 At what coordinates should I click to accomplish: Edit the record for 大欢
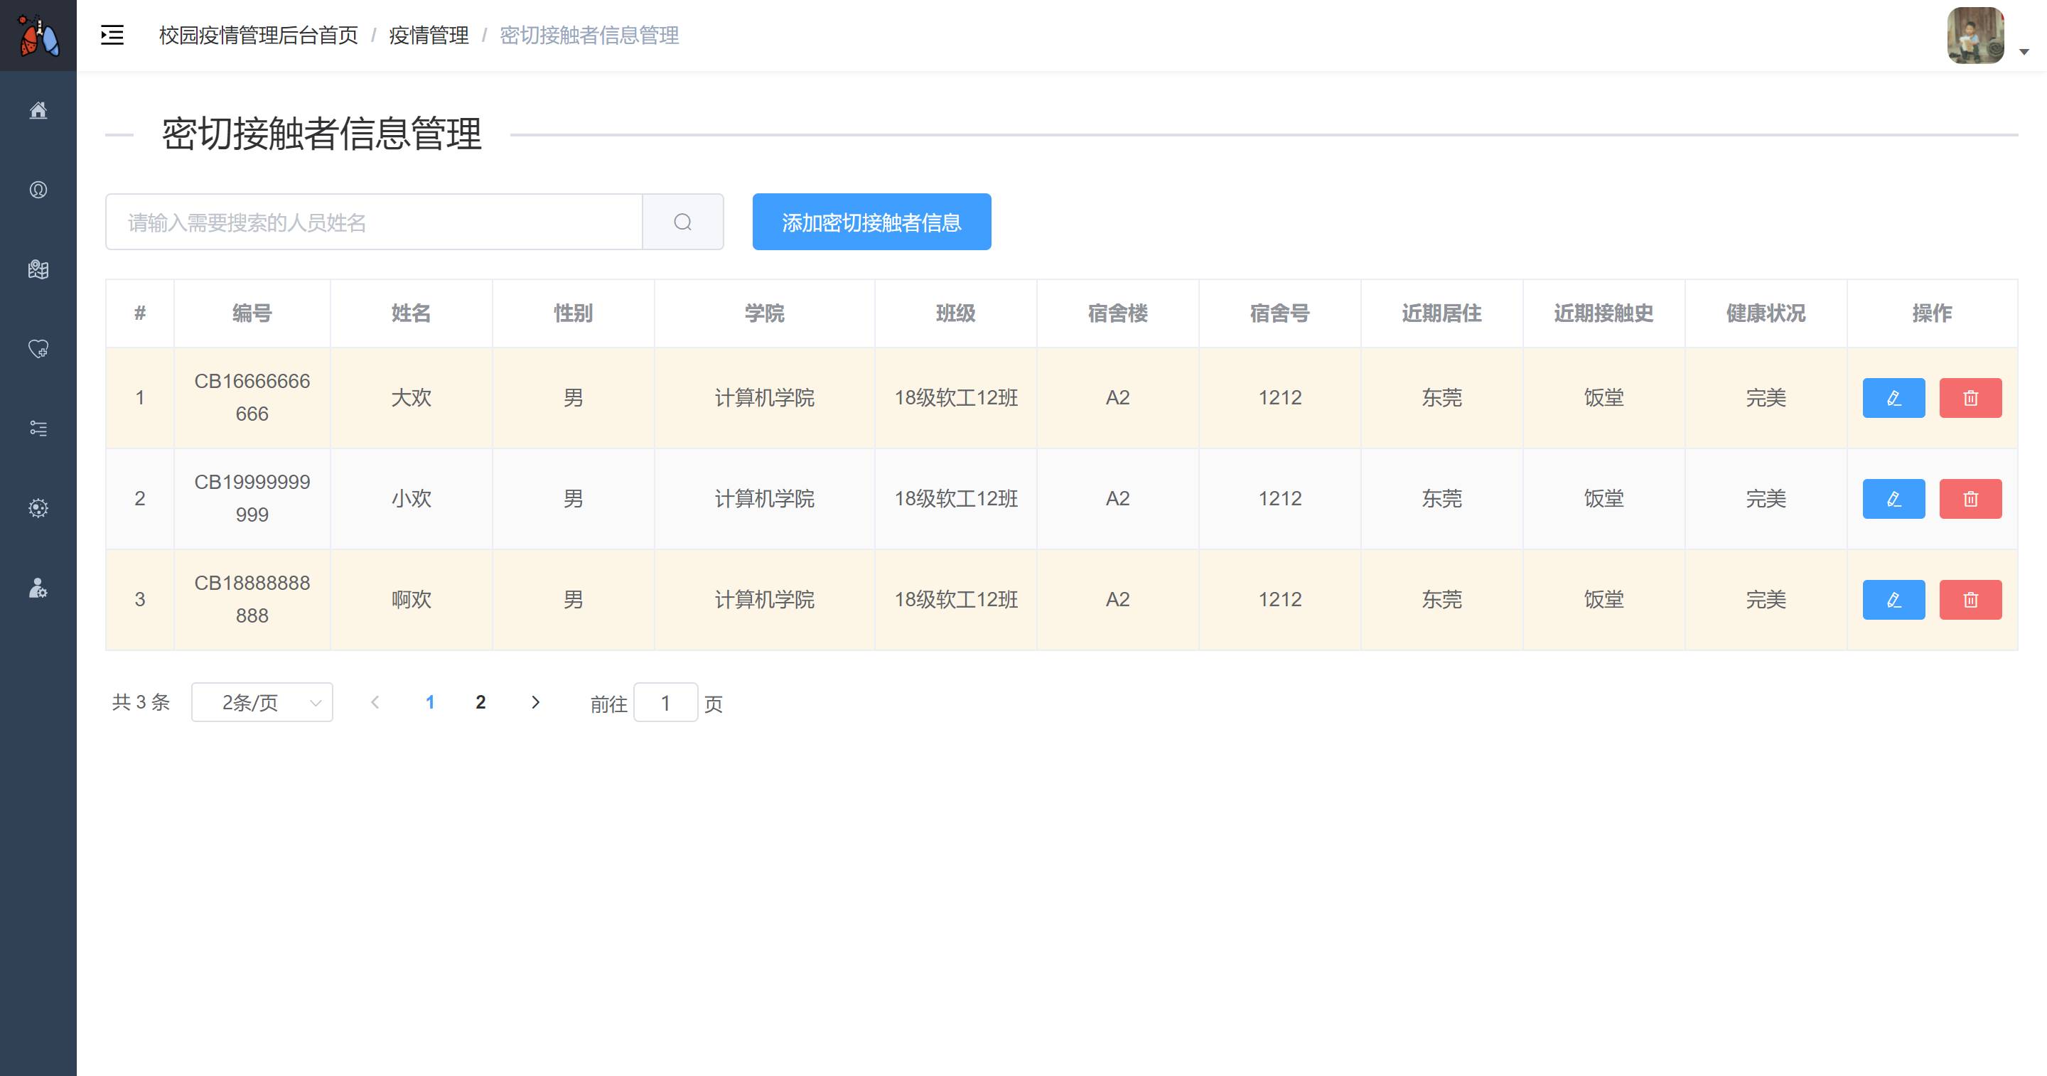pos(1893,397)
